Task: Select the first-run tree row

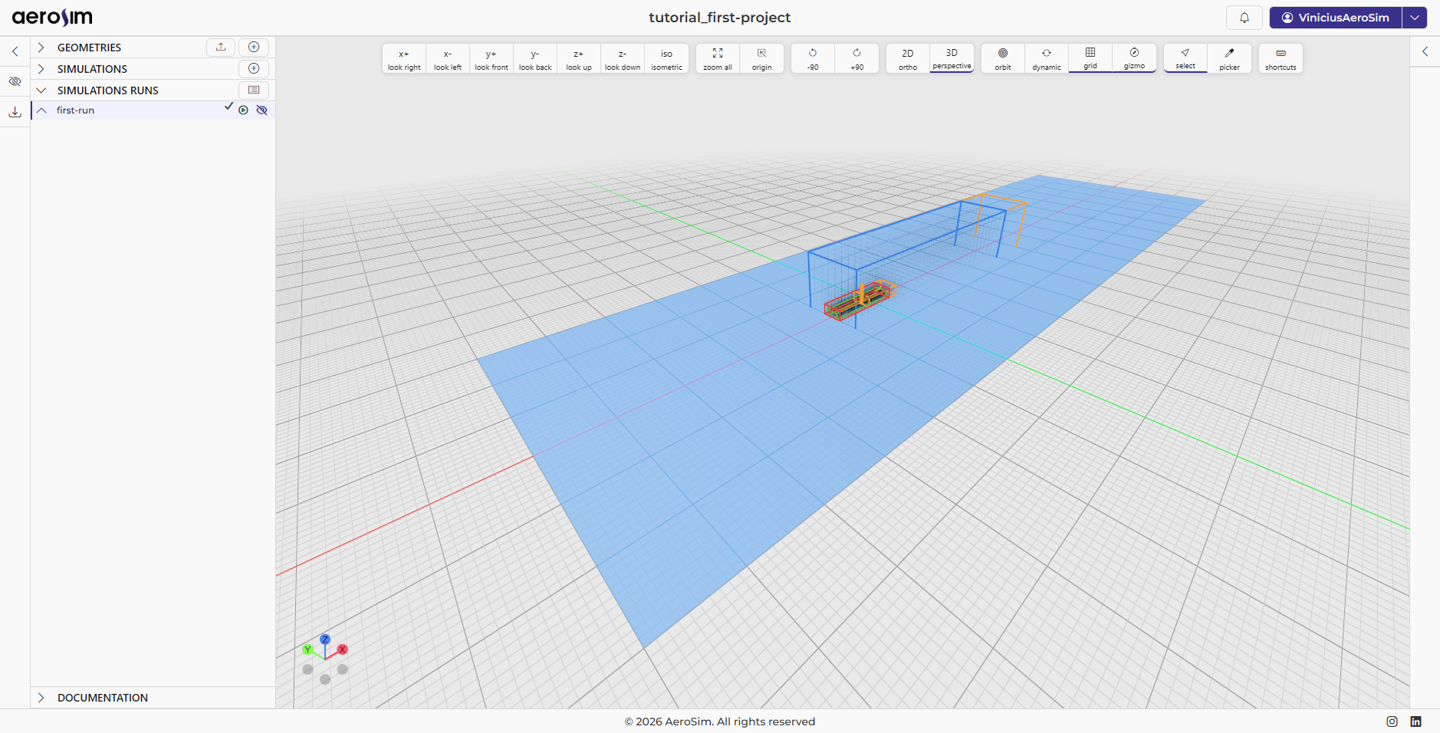Action: coord(153,110)
